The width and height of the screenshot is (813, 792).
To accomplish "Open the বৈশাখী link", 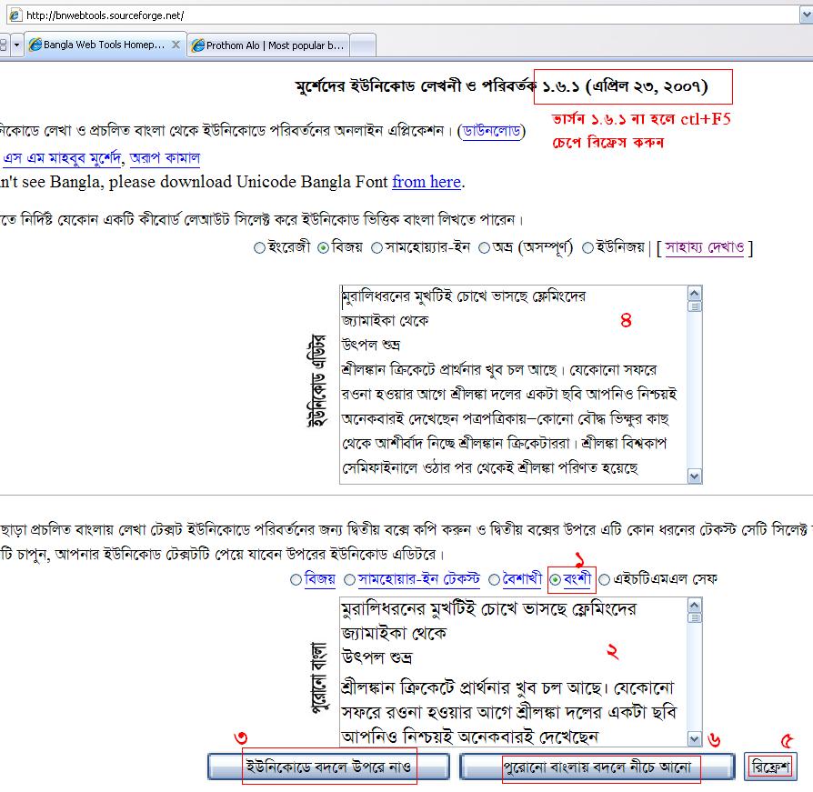I will pyautogui.click(x=522, y=578).
